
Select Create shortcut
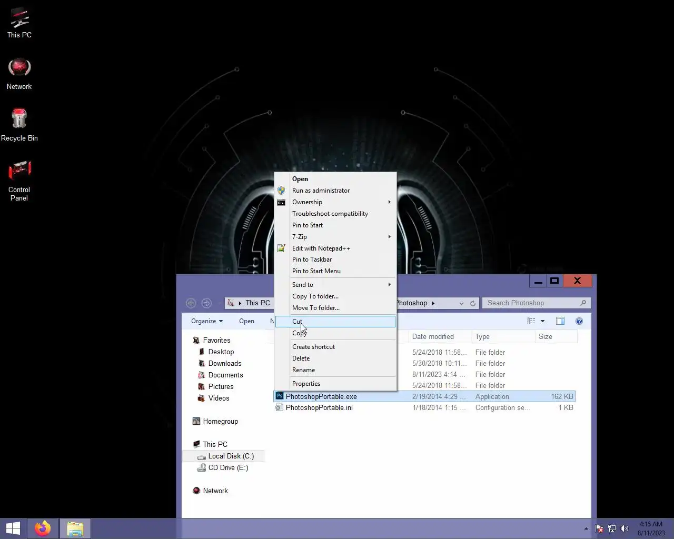335,347
